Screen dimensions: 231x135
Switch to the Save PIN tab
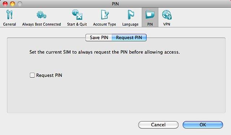tap(99, 37)
